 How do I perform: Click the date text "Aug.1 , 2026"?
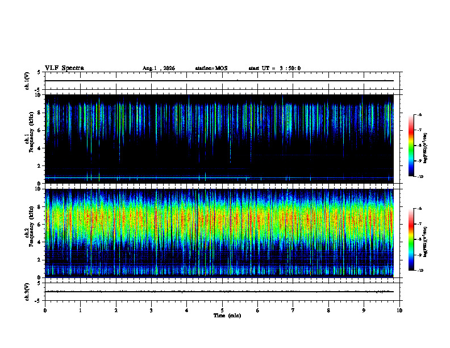click(x=159, y=68)
